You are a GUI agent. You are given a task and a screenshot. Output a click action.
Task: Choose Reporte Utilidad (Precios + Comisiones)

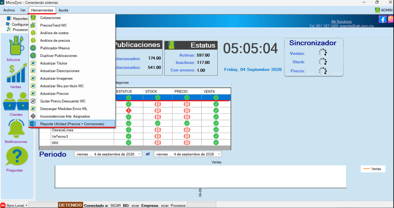72,124
